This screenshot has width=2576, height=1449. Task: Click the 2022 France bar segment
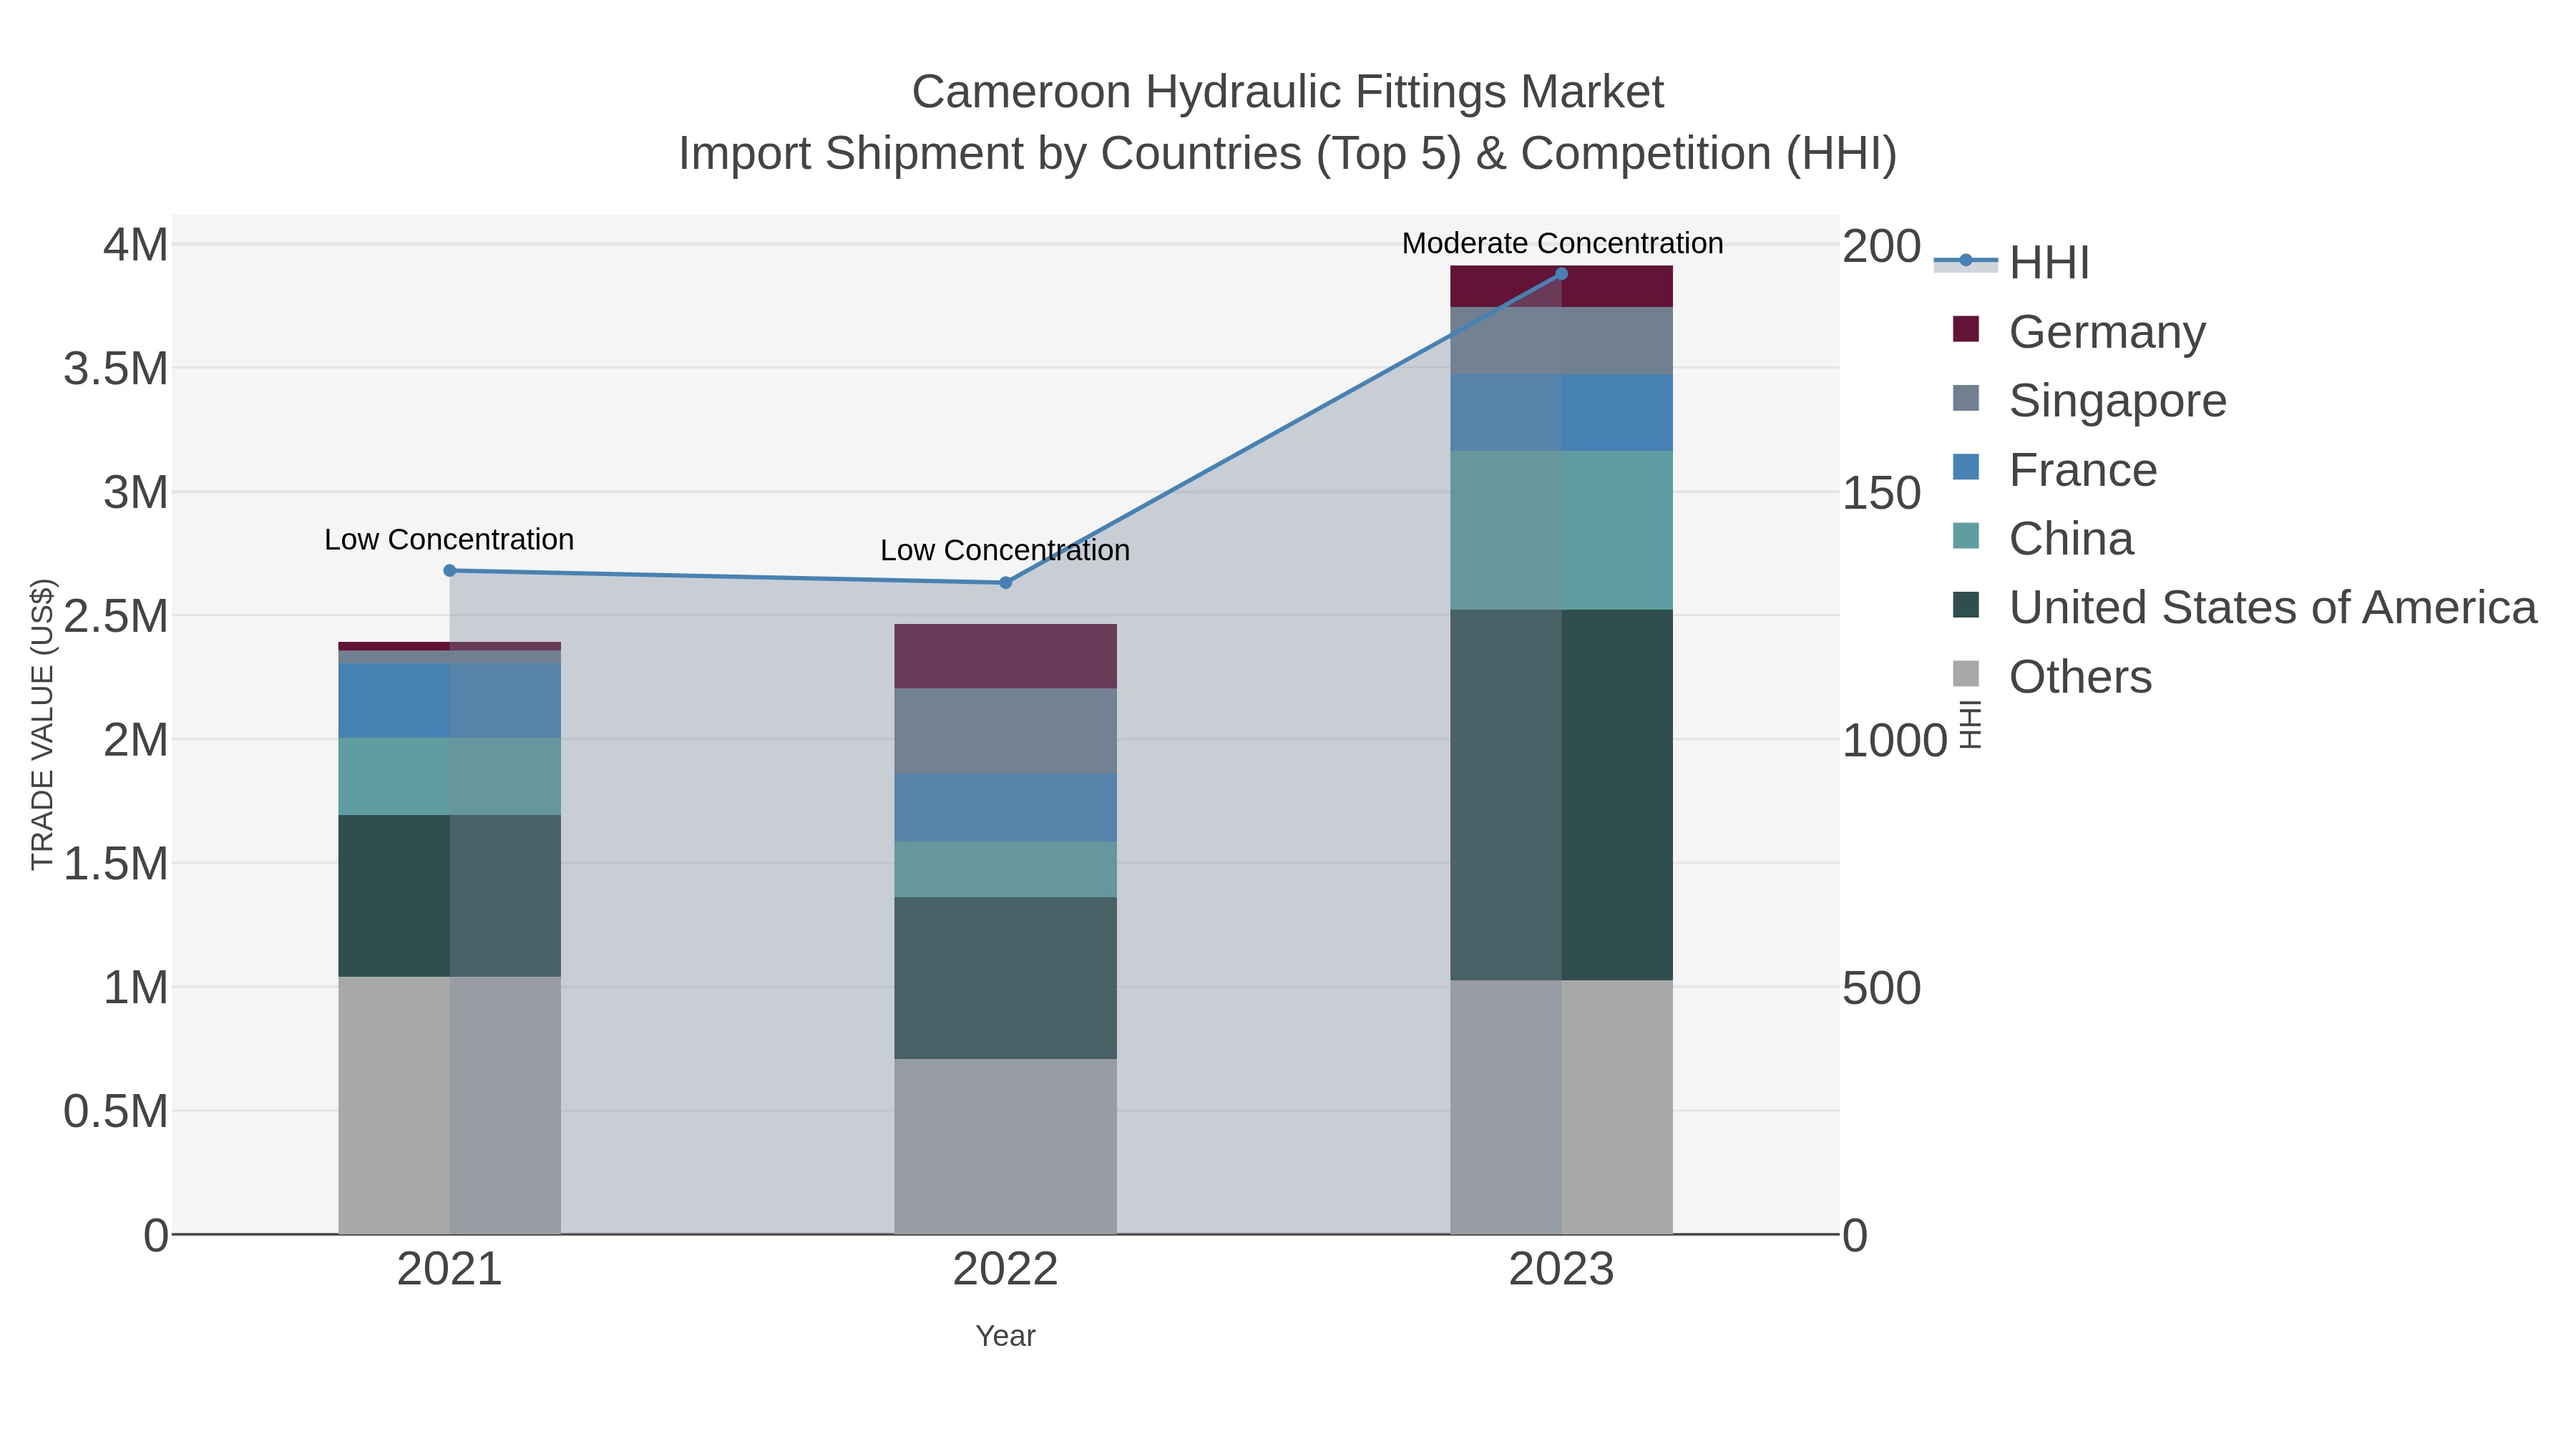pos(1006,807)
